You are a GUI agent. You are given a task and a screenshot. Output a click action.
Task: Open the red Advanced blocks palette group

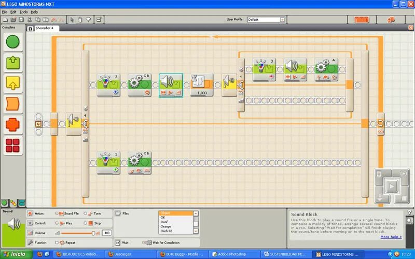coord(12,146)
